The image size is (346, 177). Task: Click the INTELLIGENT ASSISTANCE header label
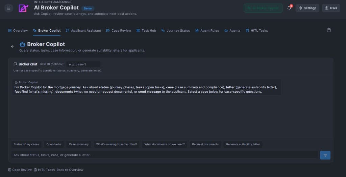(x=52, y=2)
